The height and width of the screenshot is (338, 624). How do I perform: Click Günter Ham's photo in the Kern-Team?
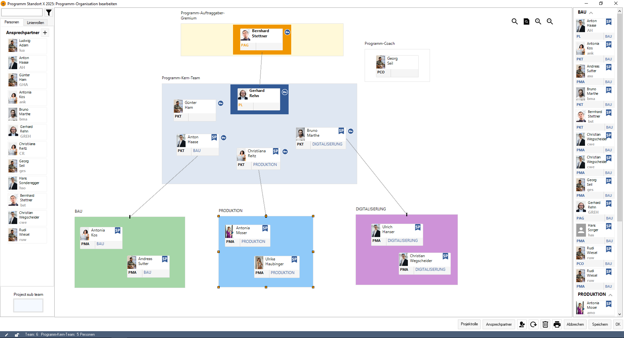pyautogui.click(x=178, y=106)
